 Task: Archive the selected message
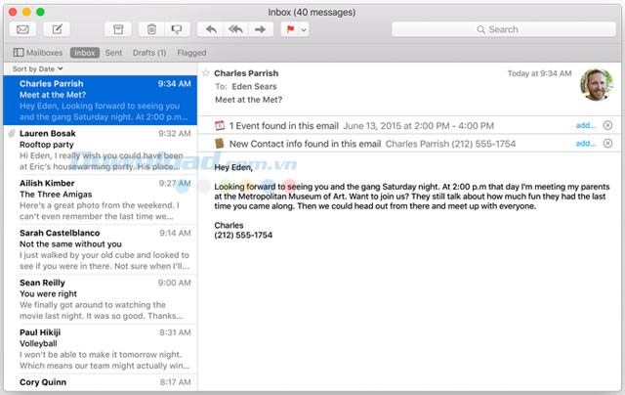tap(118, 29)
